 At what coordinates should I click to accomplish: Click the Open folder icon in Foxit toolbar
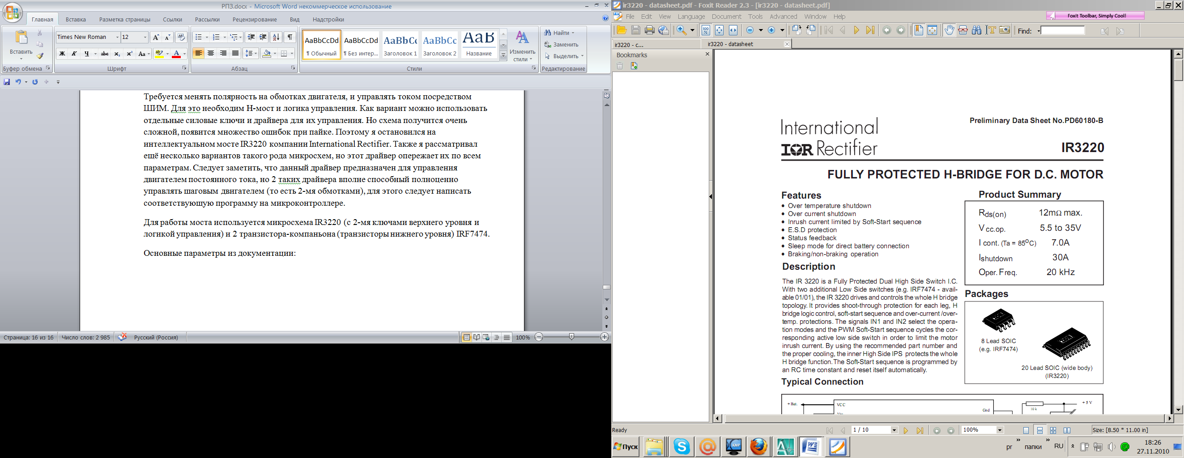click(622, 30)
